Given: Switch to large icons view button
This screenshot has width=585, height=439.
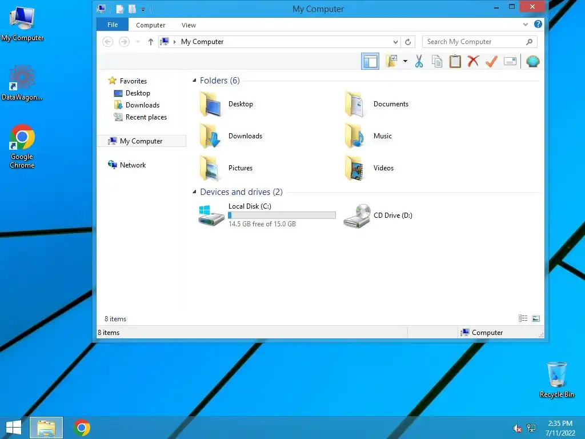Looking at the screenshot, I should 536,318.
